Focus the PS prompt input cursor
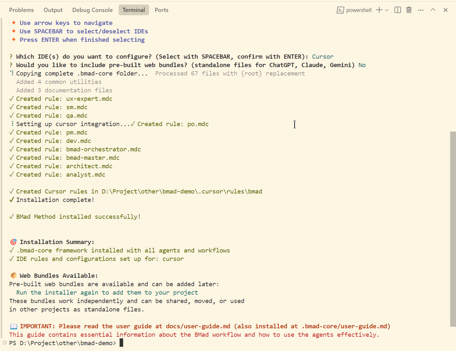456x351 pixels. click(121, 343)
